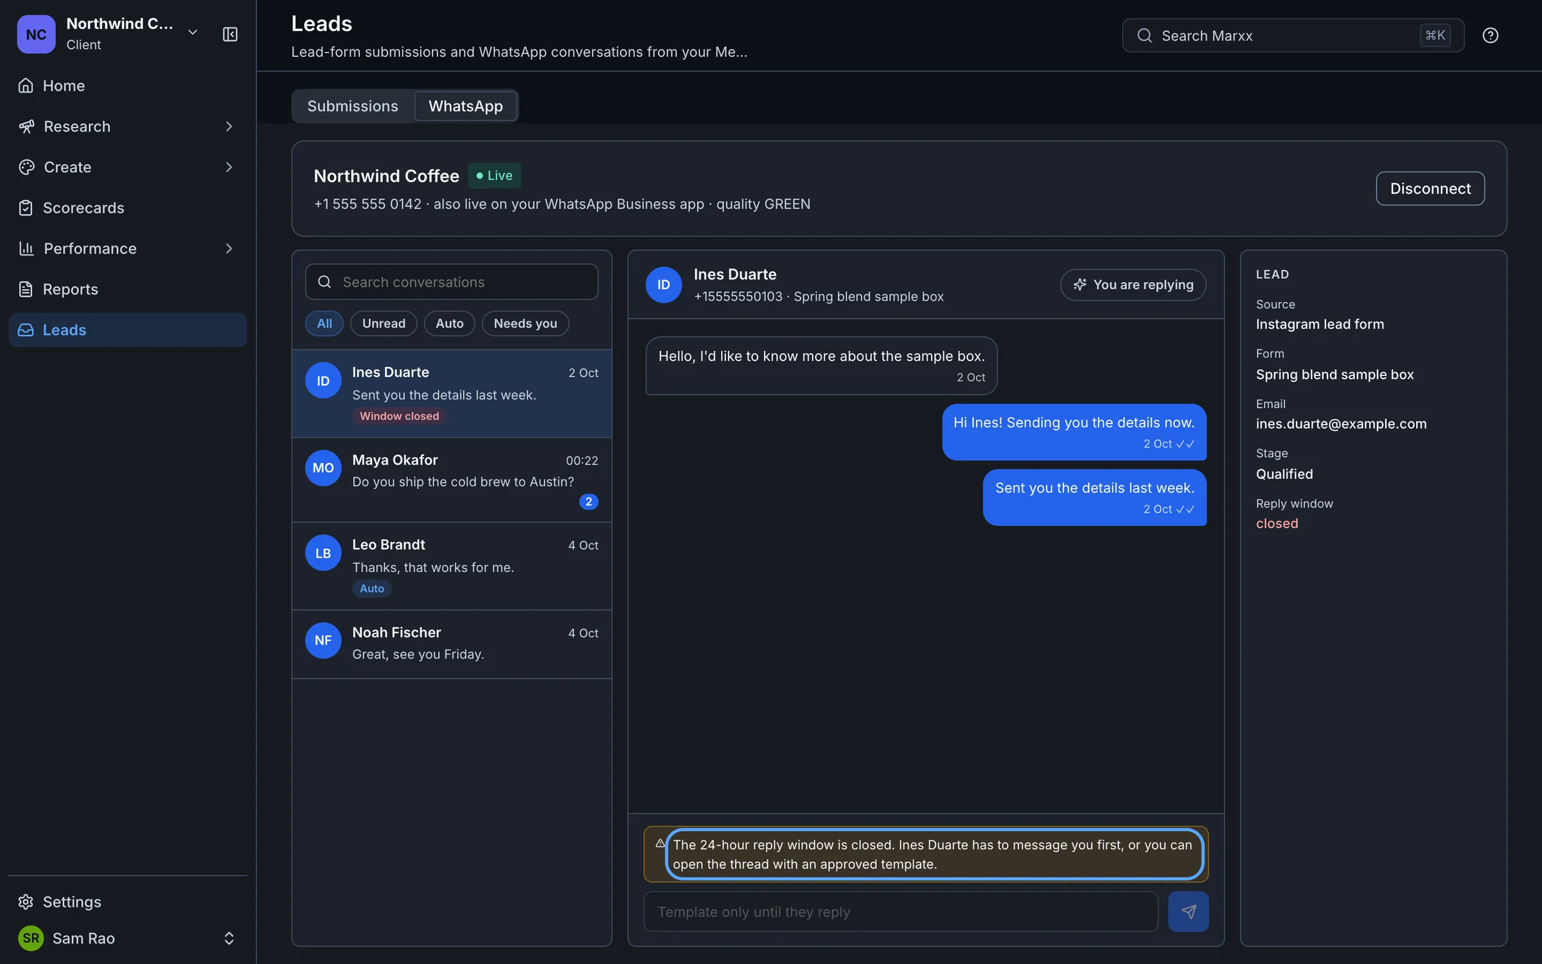The width and height of the screenshot is (1542, 964).
Task: Toggle the You are replying mode
Action: coord(1133,285)
